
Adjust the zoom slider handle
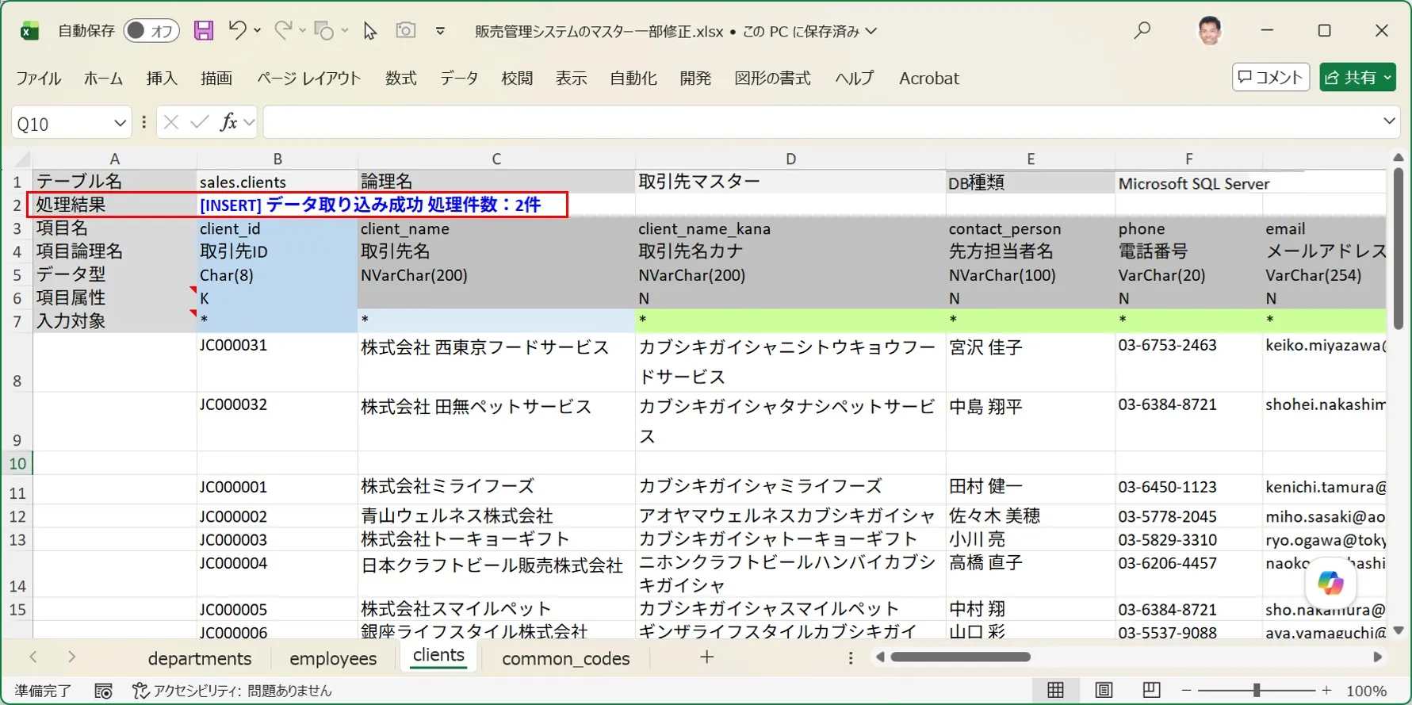click(x=1257, y=691)
